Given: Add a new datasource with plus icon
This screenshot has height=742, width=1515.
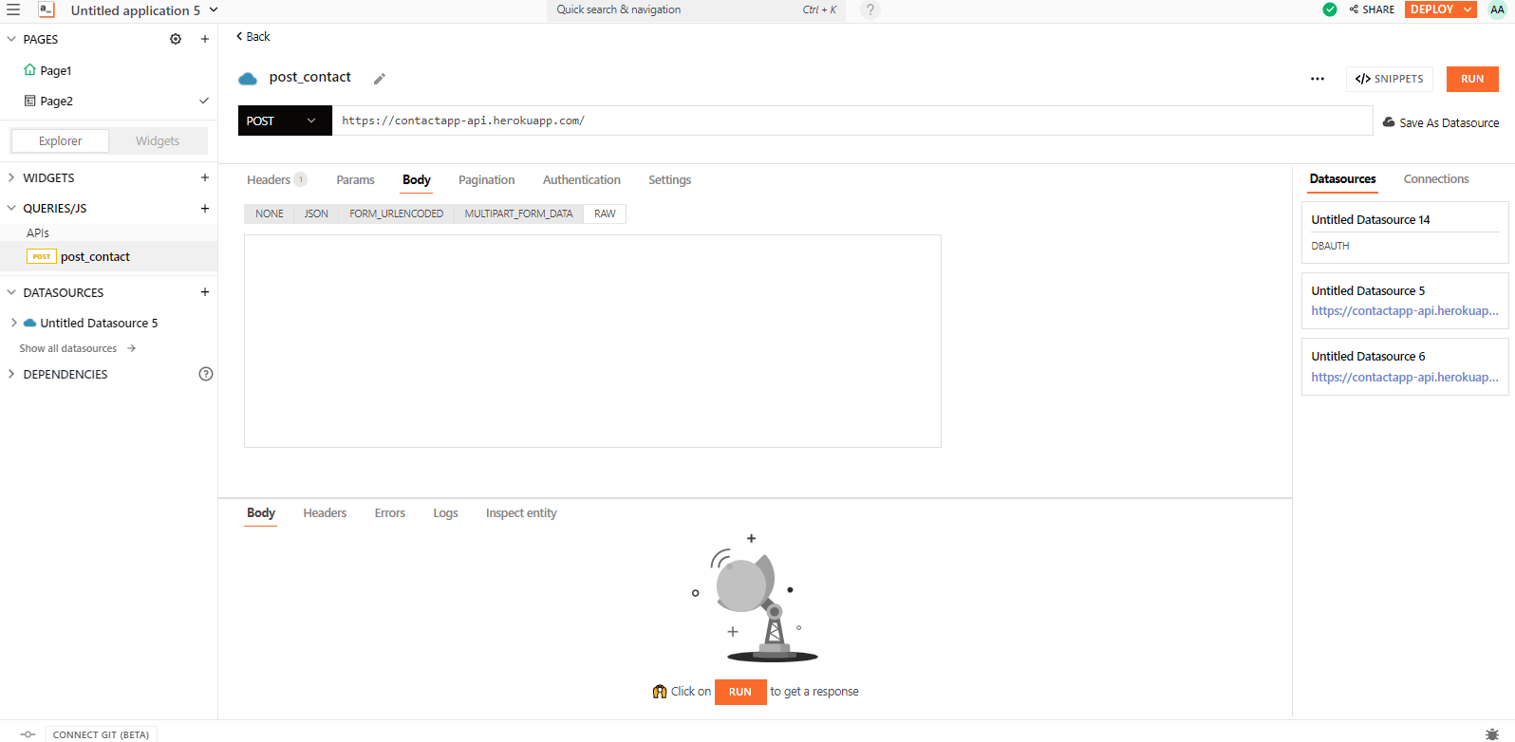Looking at the screenshot, I should [204, 292].
